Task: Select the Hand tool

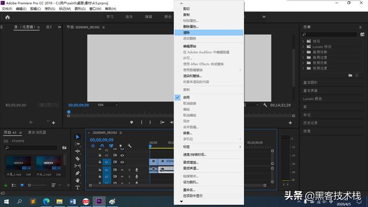Action: 78,180
